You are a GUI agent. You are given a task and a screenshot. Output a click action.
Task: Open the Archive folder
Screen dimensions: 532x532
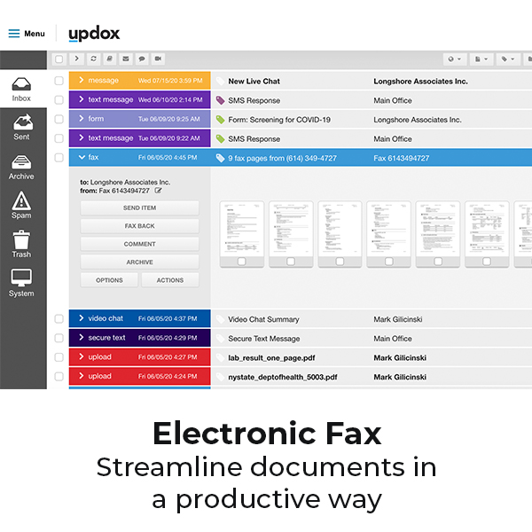point(21,166)
